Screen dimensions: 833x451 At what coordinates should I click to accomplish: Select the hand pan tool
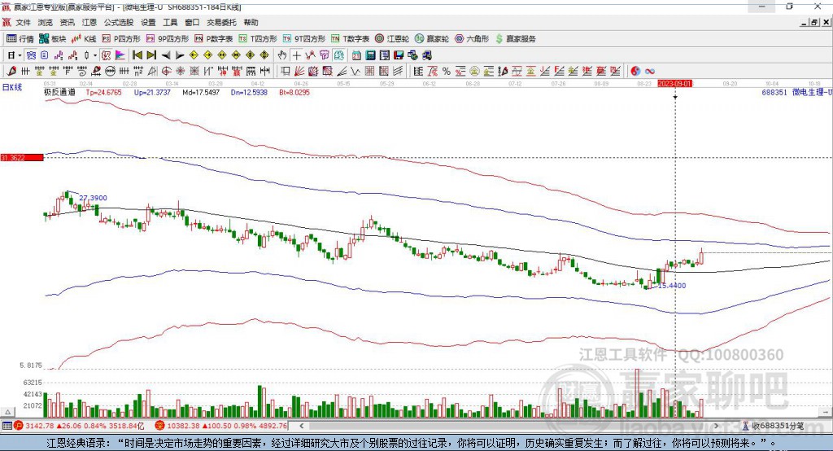click(x=282, y=55)
